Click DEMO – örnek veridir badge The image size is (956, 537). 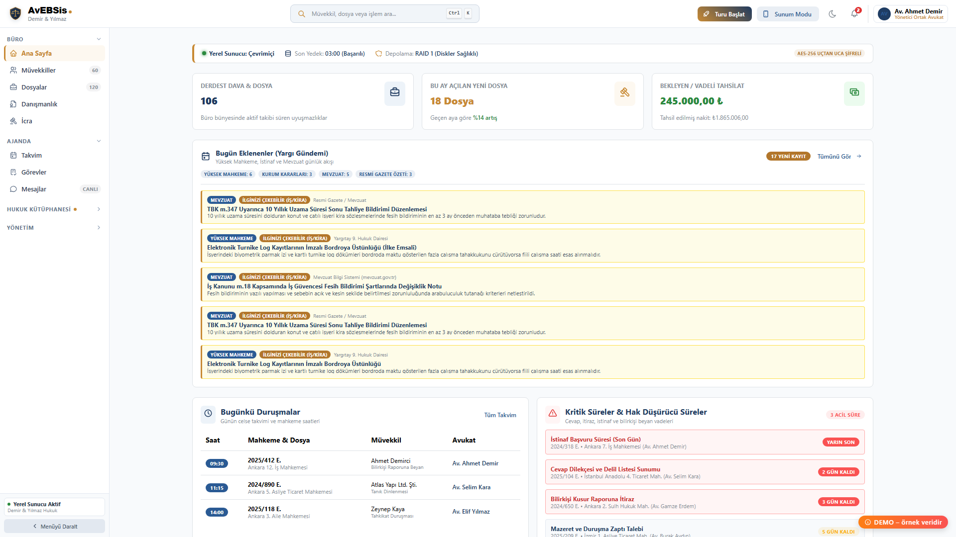click(x=903, y=522)
